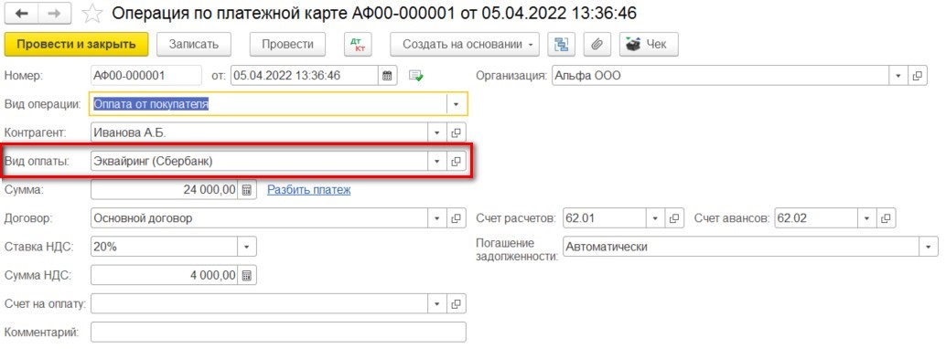The image size is (946, 349).
Task: Click the Контрагент field Иванова А.Б.
Action: 260,132
